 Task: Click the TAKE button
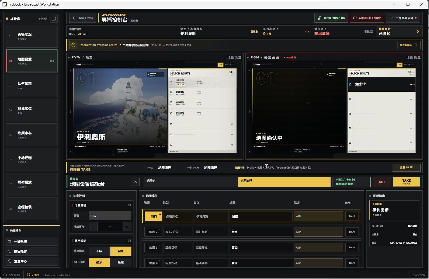pyautogui.click(x=407, y=182)
